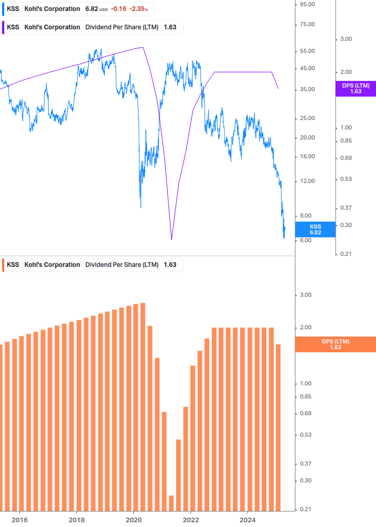Viewport: 376px width, 527px height.
Task: Click the 25.00 price axis label
Action: pos(307,118)
